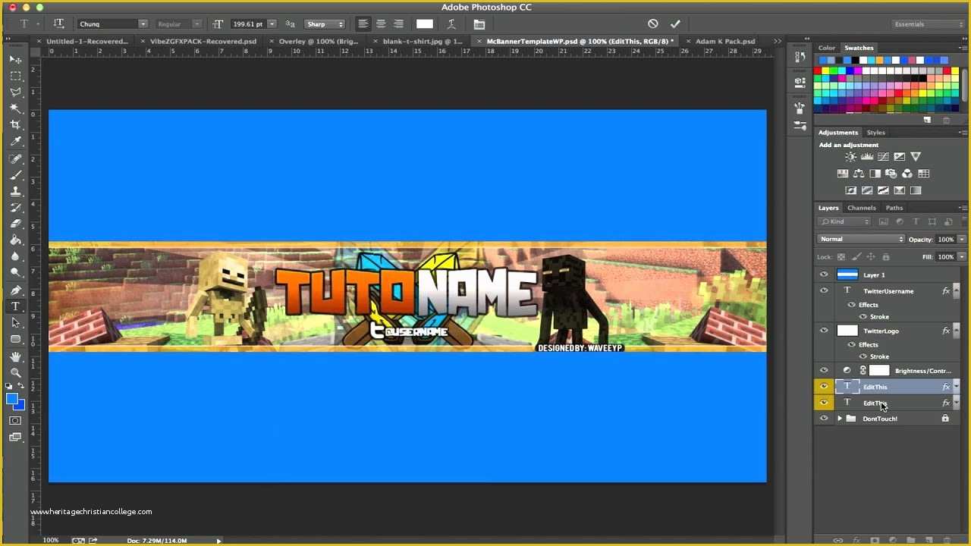This screenshot has width=971, height=546.
Task: Toggle the text orientation
Action: [x=58, y=24]
